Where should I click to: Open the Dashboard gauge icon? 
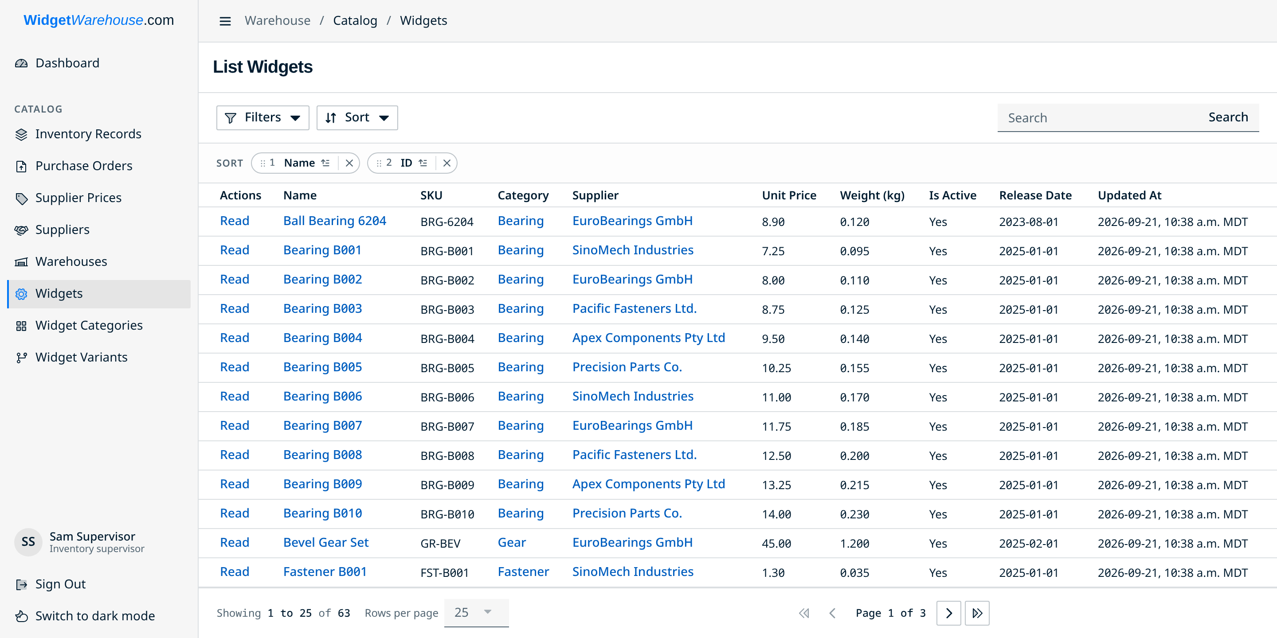21,63
